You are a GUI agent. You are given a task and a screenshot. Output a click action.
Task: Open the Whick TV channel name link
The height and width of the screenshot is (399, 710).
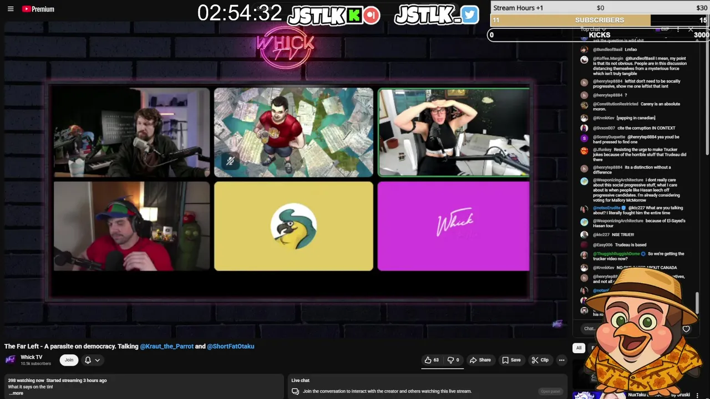pyautogui.click(x=32, y=357)
